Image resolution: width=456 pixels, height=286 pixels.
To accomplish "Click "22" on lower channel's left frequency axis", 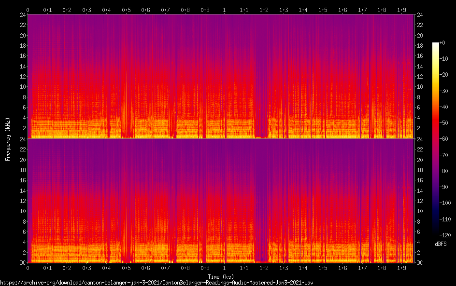I will pyautogui.click(x=23, y=149).
